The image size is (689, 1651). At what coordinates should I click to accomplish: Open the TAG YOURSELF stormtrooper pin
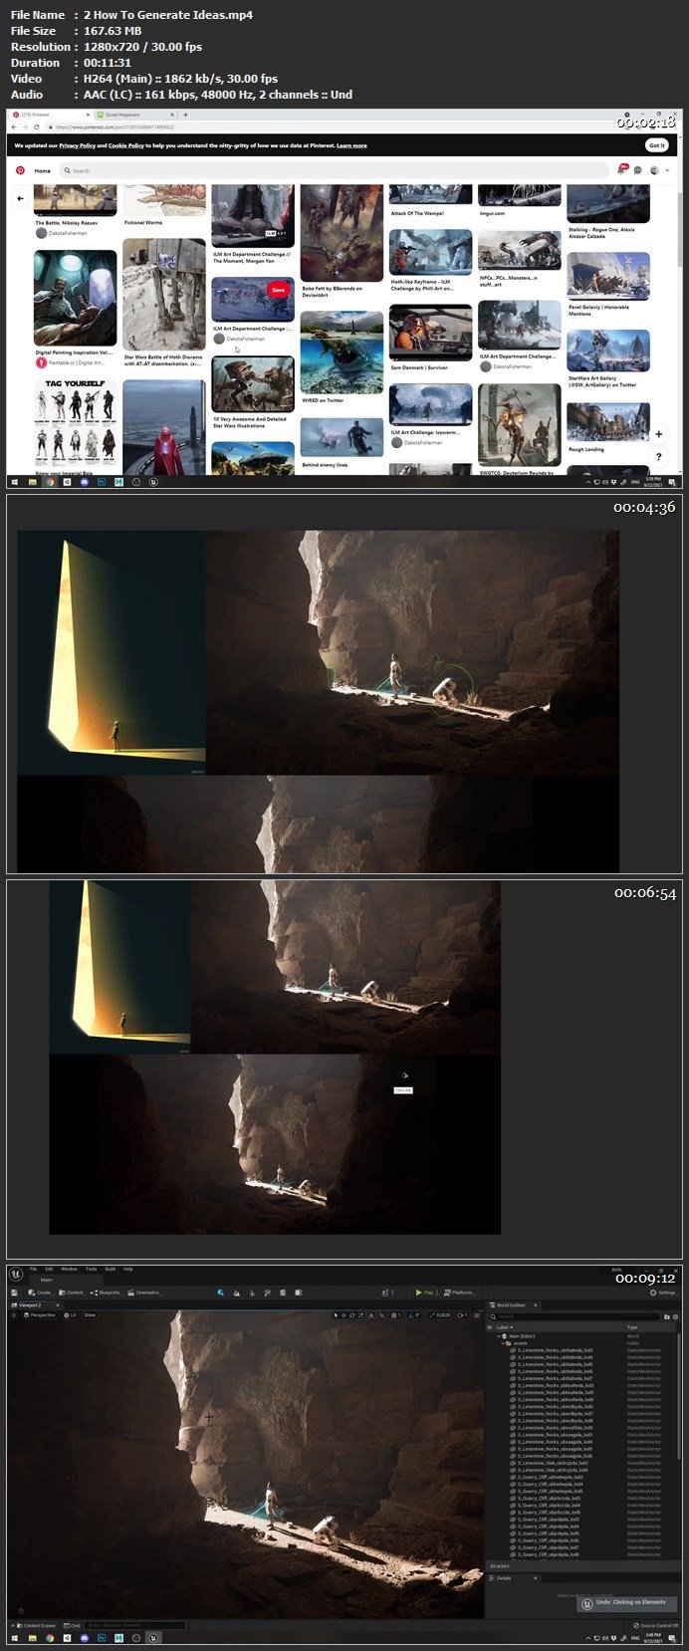pos(76,423)
